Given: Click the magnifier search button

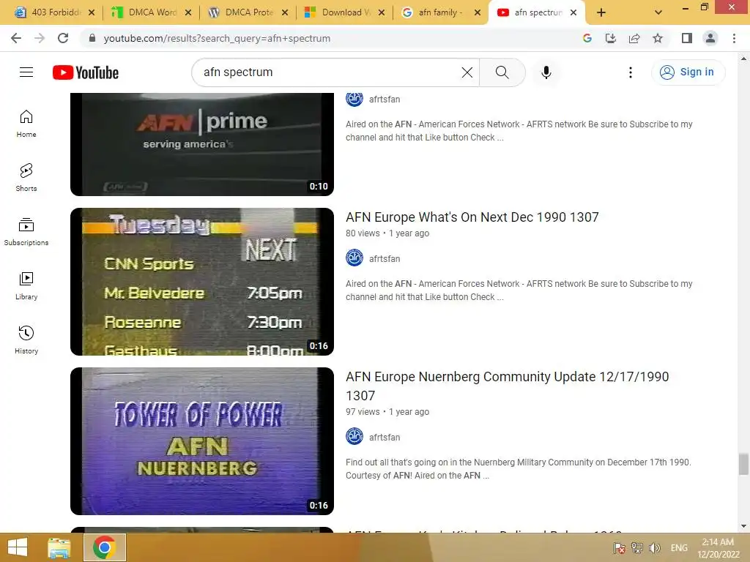Looking at the screenshot, I should point(502,72).
